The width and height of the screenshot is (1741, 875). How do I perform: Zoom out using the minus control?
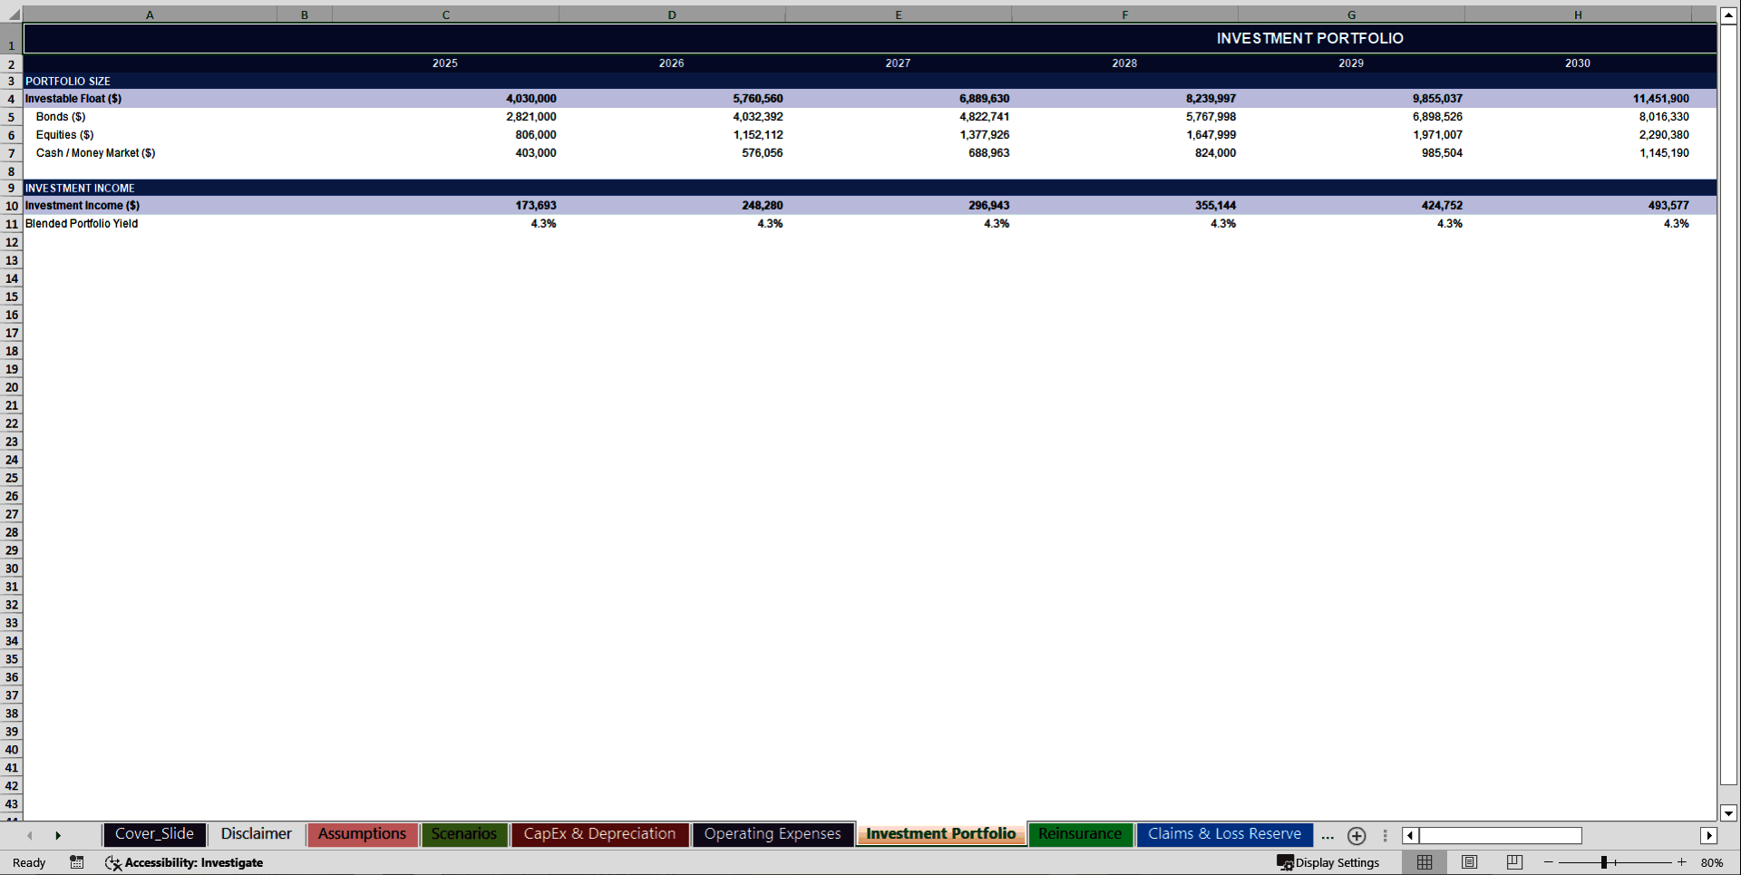1547,862
